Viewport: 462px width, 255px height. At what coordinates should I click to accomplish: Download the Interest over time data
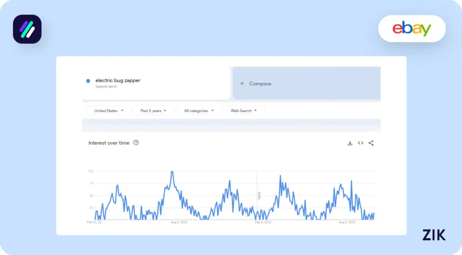click(350, 143)
